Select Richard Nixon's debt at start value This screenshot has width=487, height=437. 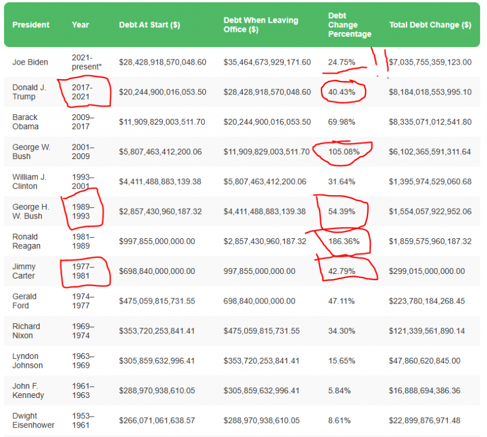coord(157,330)
